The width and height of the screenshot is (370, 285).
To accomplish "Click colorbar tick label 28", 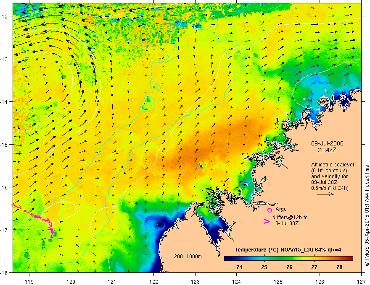I will tap(339, 267).
